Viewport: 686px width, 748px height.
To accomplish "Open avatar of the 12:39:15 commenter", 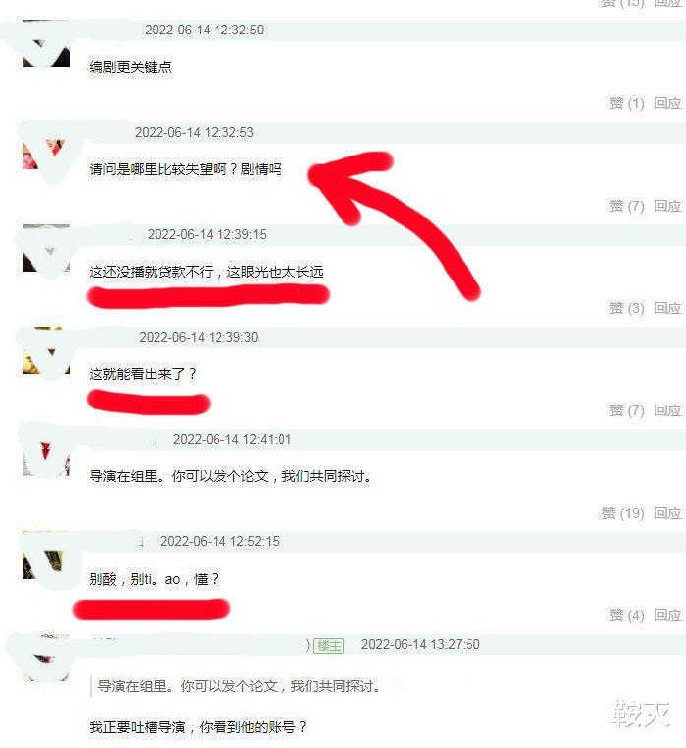I will pos(46,248).
